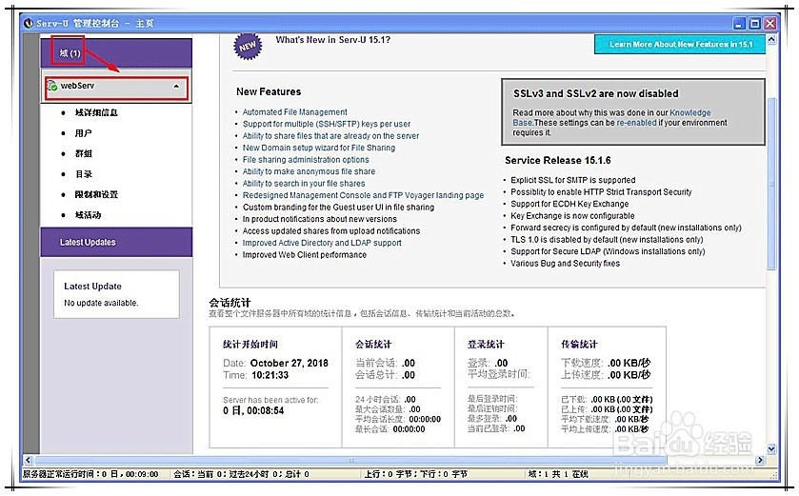
Task: Click the webServ domain status icon
Action: [x=52, y=86]
